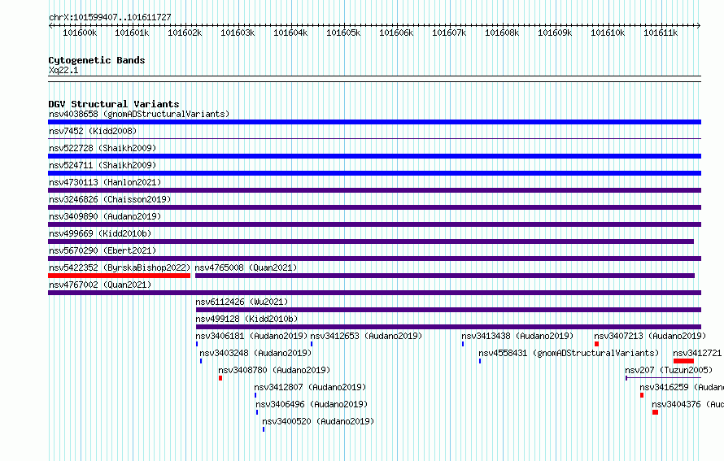Click purple bar under nsv4765008
Image resolution: width=724 pixels, height=461 pixels.
click(x=445, y=276)
